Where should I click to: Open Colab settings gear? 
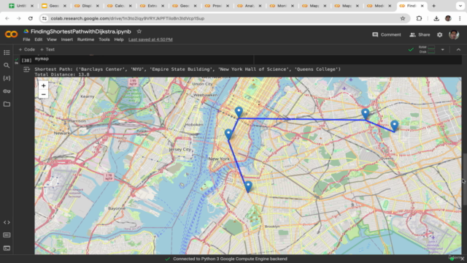[439, 35]
